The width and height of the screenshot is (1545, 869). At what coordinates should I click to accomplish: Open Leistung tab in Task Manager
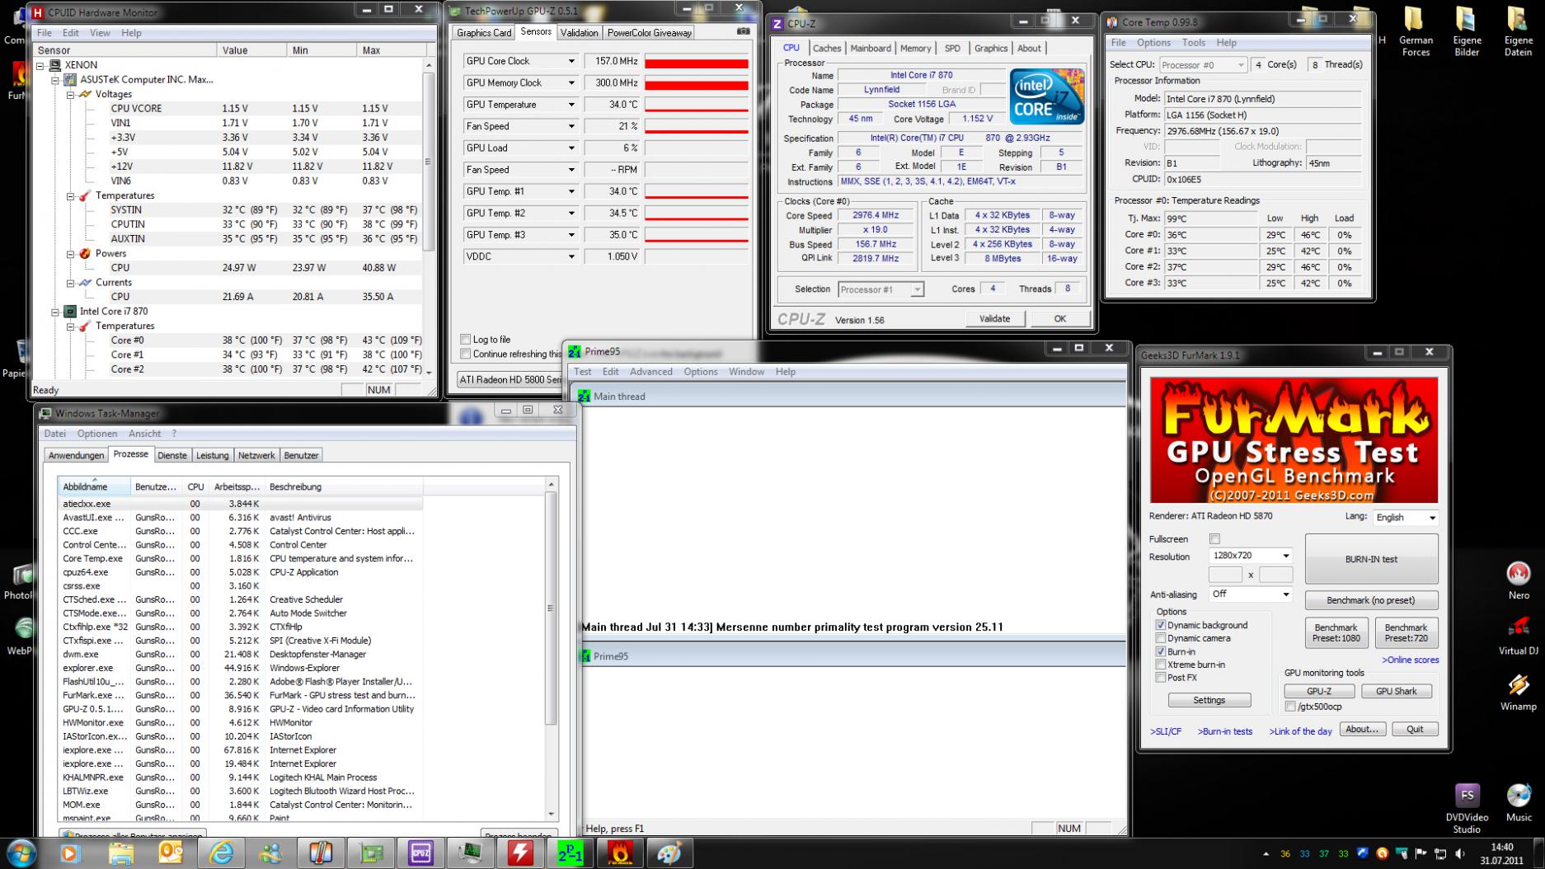[212, 455]
